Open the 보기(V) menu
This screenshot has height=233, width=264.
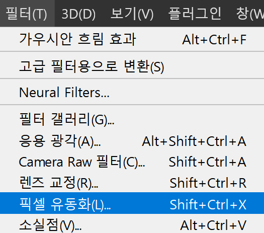coord(132,13)
